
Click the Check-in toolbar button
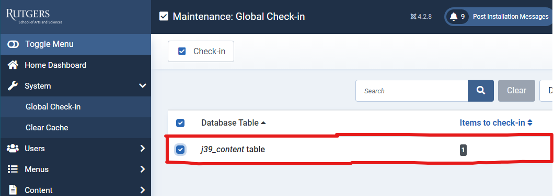pyautogui.click(x=201, y=52)
